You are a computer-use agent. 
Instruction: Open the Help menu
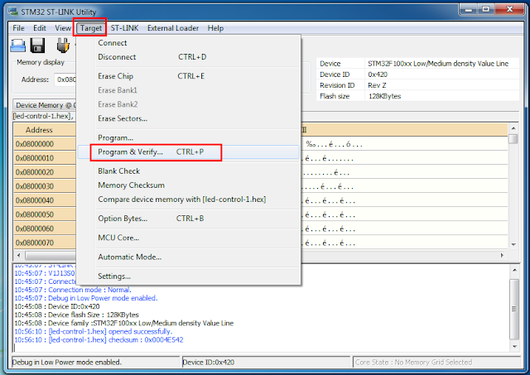tap(215, 28)
